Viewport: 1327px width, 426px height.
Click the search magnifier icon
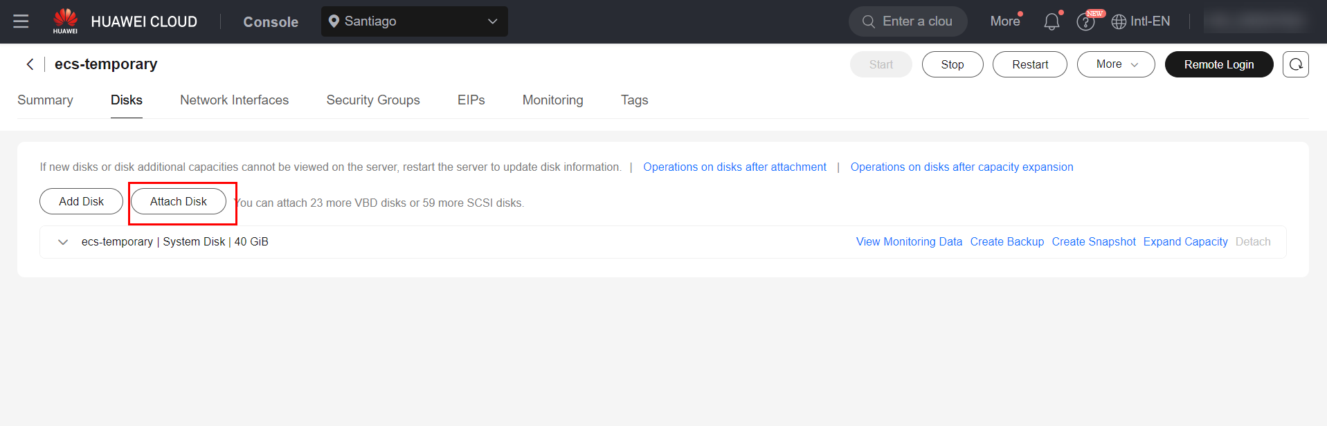(x=868, y=21)
